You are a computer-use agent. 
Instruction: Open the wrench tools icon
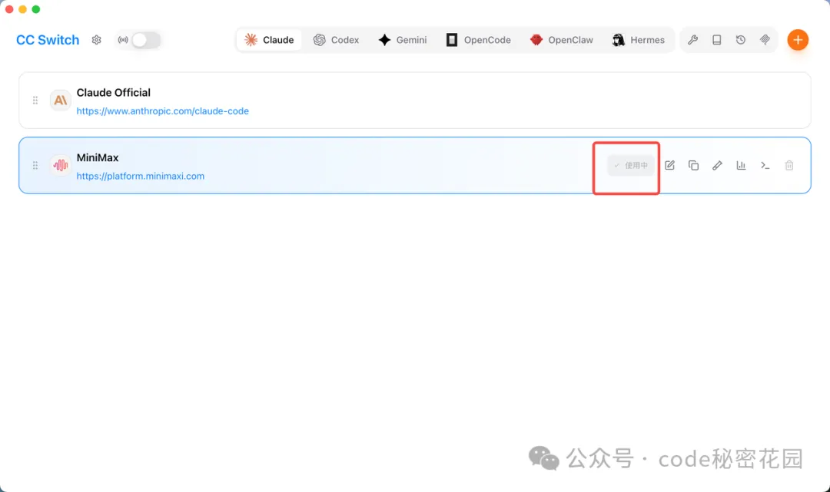(692, 40)
